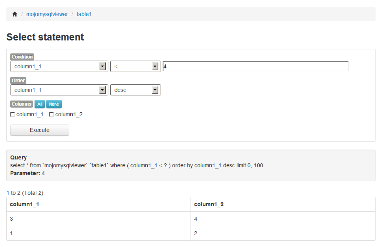Image resolution: width=385 pixels, height=247 pixels.
Task: Check the column1_1 checkbox
Action: [x=13, y=115]
